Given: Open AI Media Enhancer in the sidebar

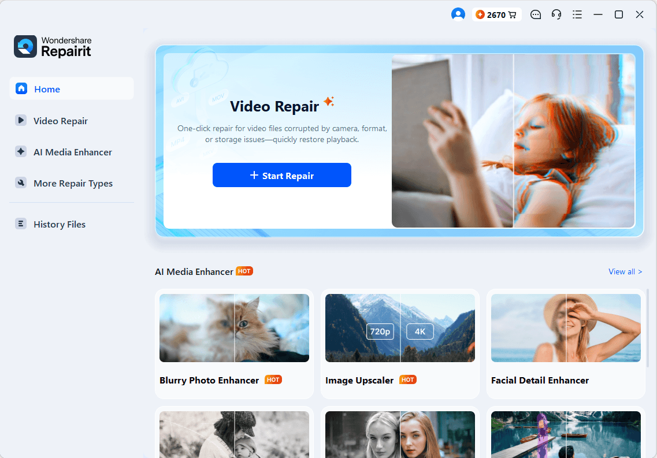Looking at the screenshot, I should 72,152.
